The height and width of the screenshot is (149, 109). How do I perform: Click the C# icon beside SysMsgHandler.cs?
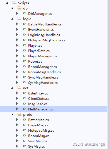25,82
